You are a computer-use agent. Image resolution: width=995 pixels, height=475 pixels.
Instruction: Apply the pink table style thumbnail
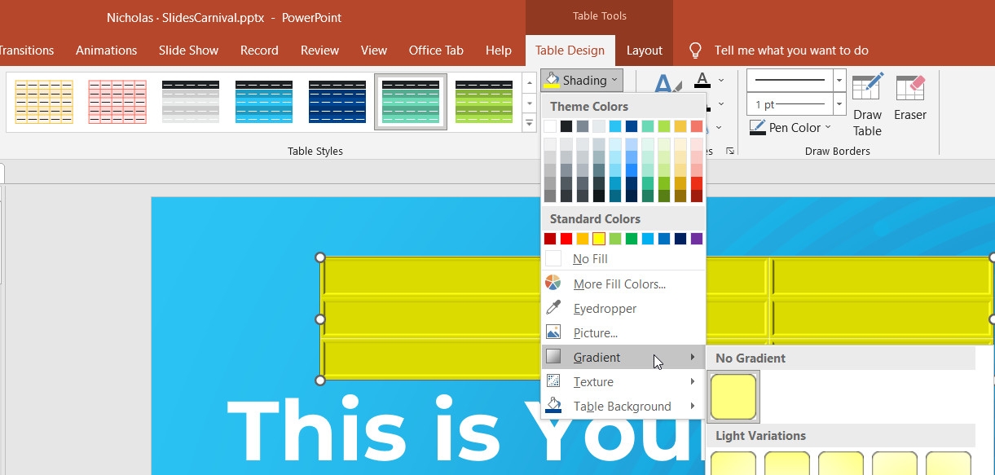coord(117,102)
